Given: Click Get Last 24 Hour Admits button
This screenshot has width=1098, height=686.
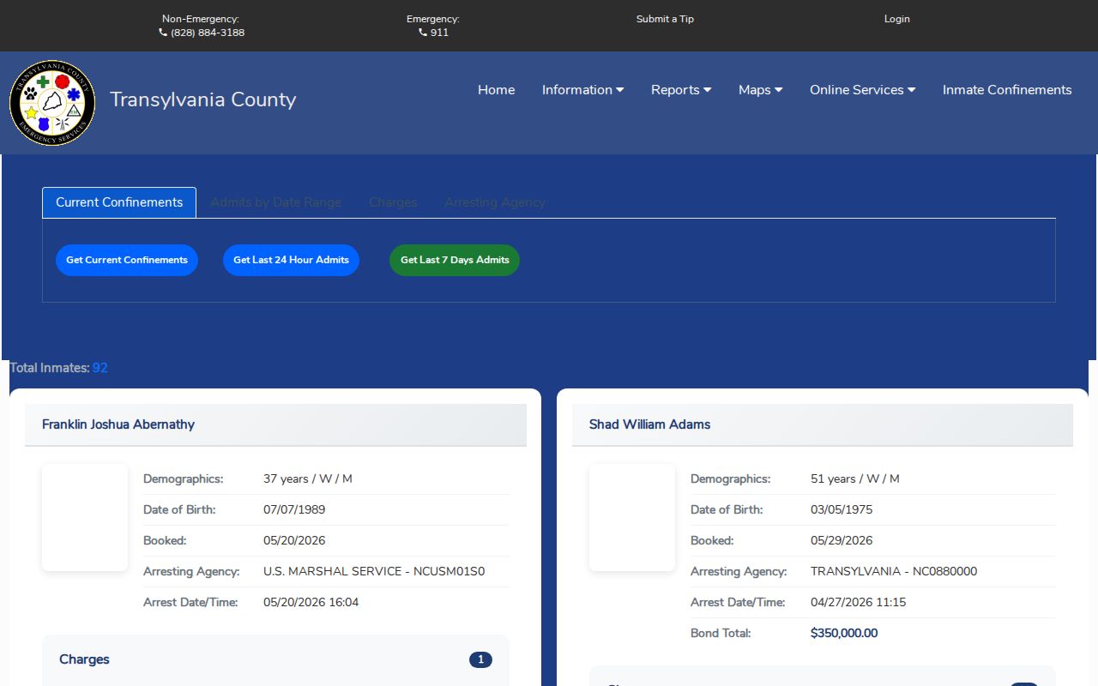Looking at the screenshot, I should click(291, 260).
